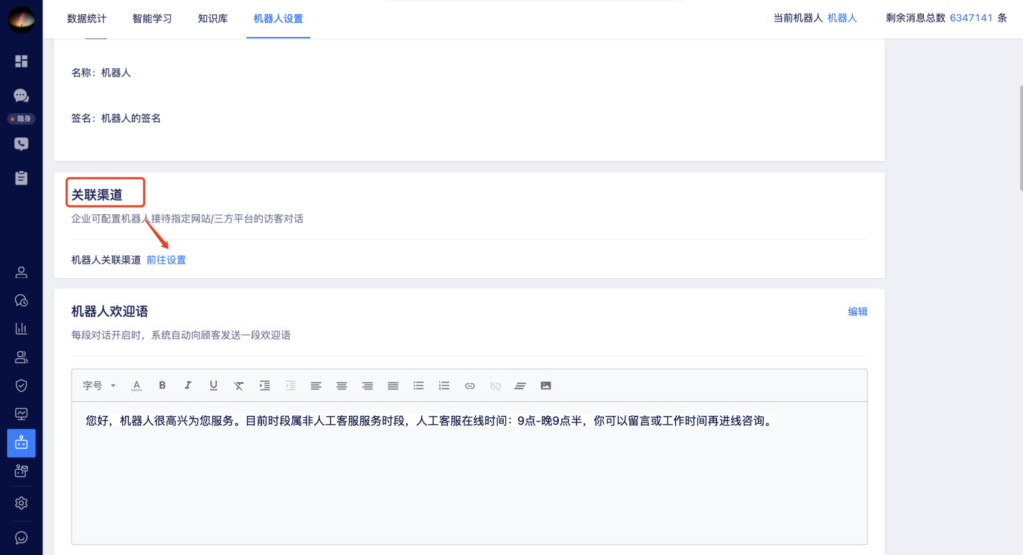Open the chat conversations icon in sidebar
The width and height of the screenshot is (1023, 555).
point(21,95)
